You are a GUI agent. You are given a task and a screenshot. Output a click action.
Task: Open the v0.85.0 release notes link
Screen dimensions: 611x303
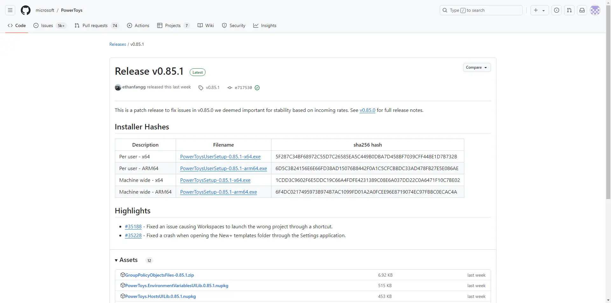click(367, 110)
